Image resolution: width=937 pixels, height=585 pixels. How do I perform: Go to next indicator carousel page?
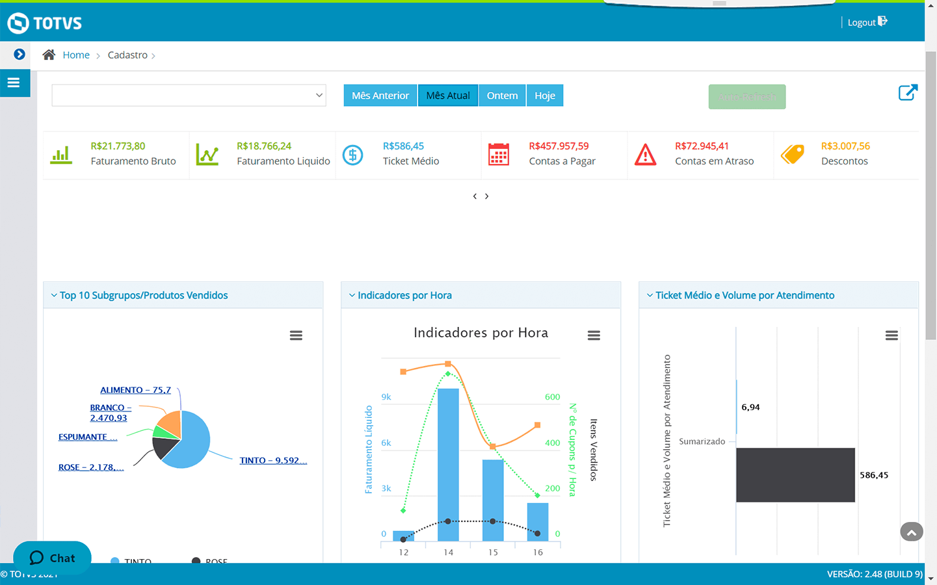pos(486,196)
